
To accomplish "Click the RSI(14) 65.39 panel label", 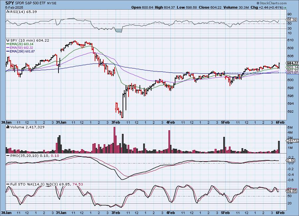I will click(x=24, y=12).
